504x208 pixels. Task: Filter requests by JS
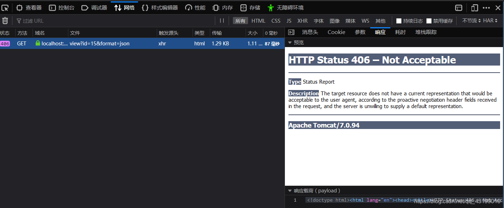289,21
